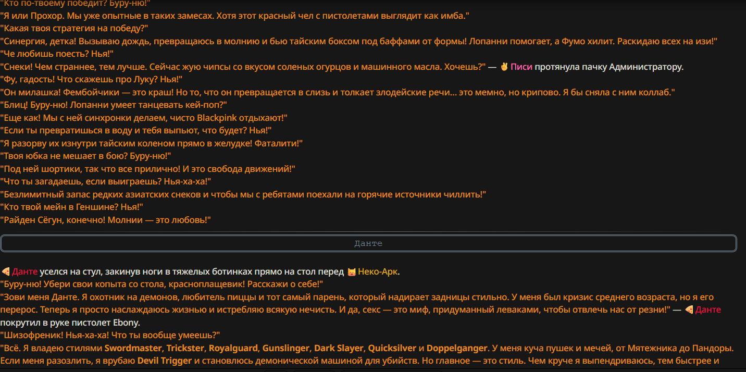The height and width of the screenshot is (372, 746).
Task: Click red 'Данте' at the end of the 'от резни!' line
Action: coord(708,309)
